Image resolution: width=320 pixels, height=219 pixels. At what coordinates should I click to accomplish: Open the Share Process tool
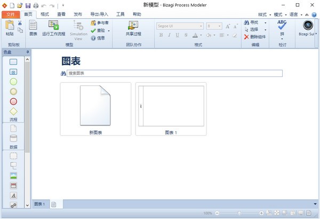[134, 26]
